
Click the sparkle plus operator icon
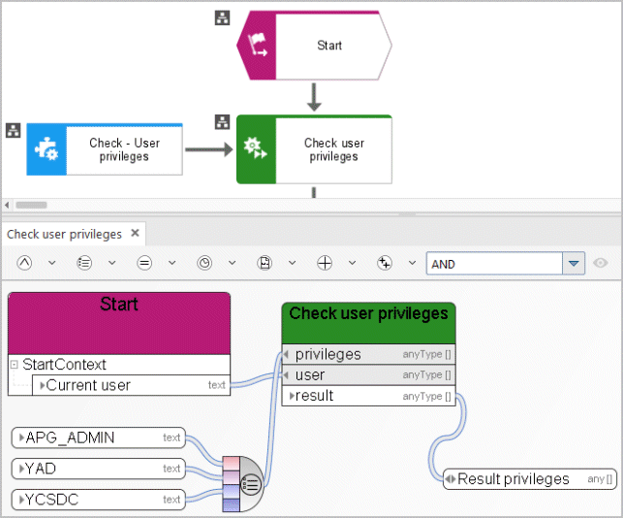pos(385,263)
